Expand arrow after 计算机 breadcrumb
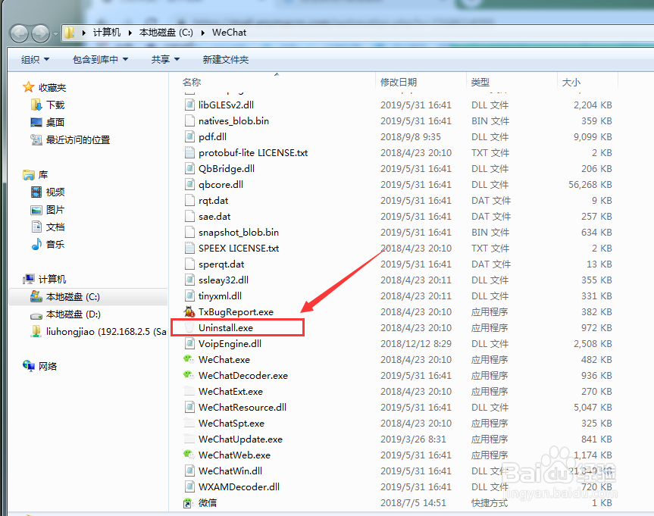The width and height of the screenshot is (654, 516). (x=130, y=33)
